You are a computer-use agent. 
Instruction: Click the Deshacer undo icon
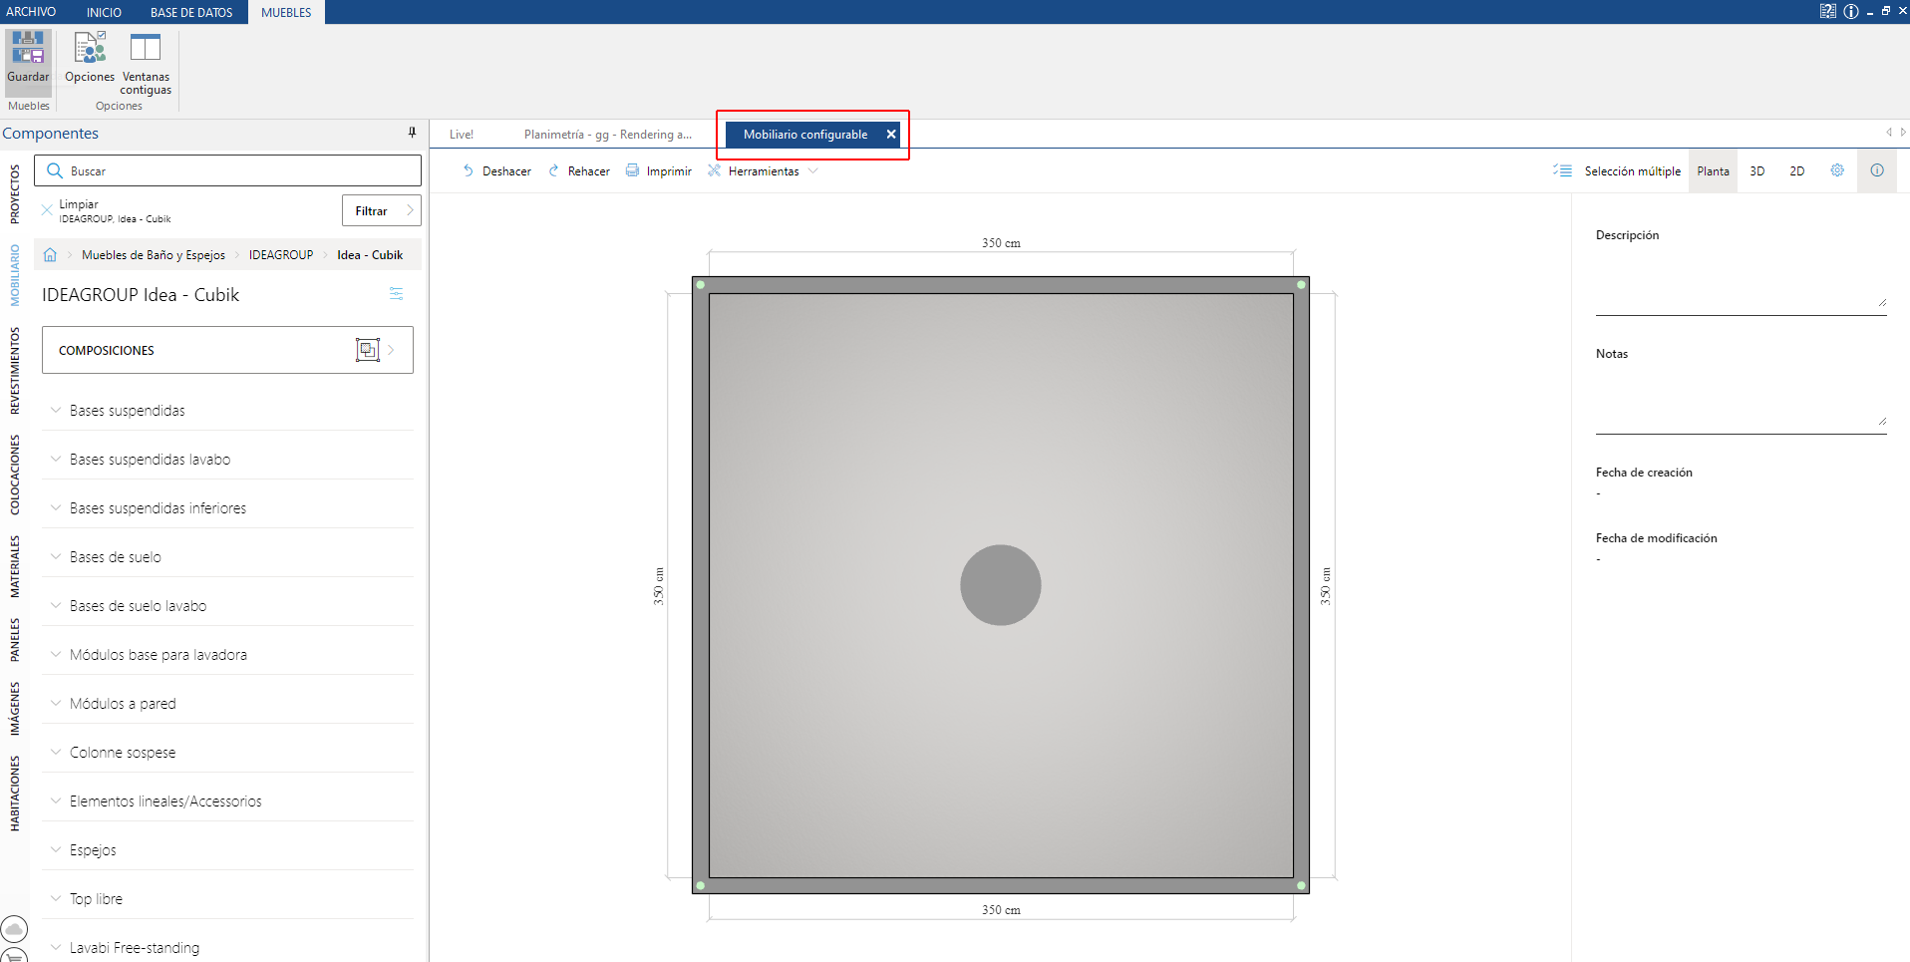pyautogui.click(x=468, y=170)
